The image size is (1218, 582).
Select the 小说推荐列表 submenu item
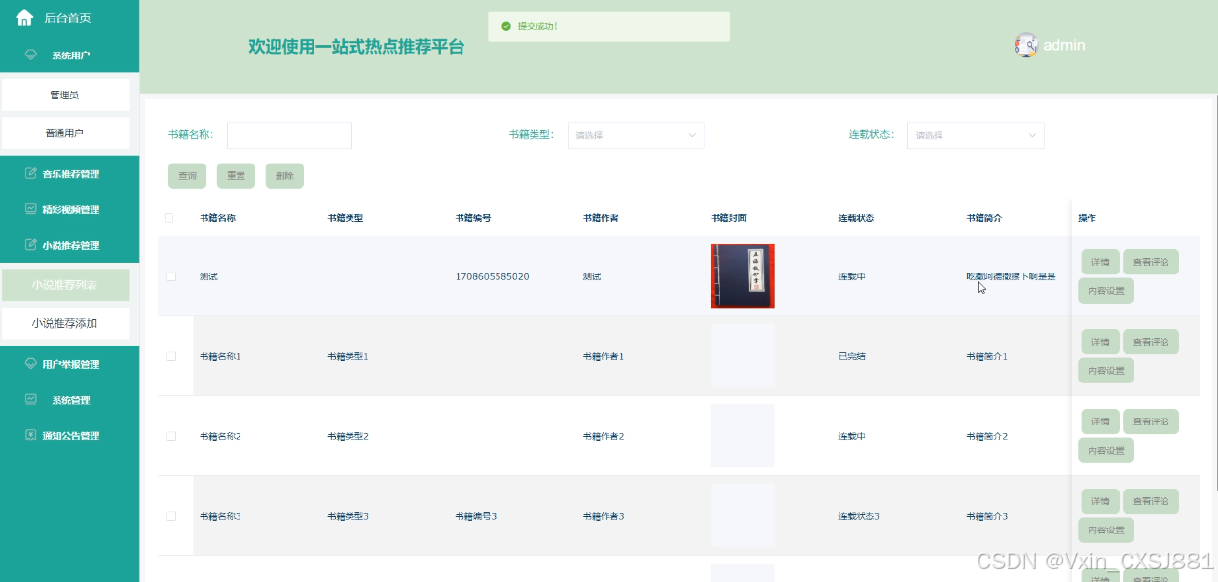[65, 285]
